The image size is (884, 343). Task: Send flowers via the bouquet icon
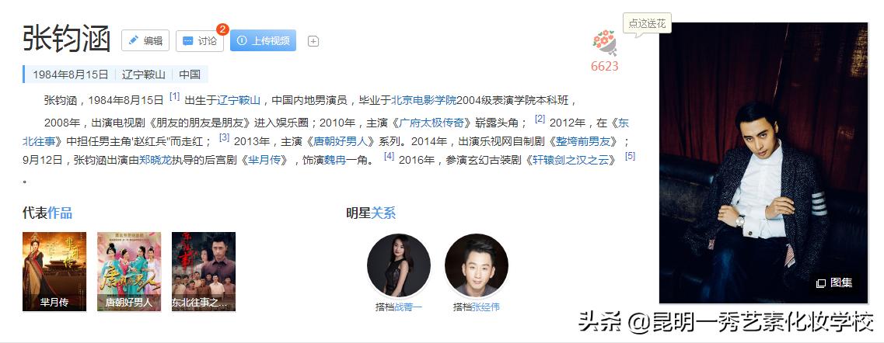604,43
